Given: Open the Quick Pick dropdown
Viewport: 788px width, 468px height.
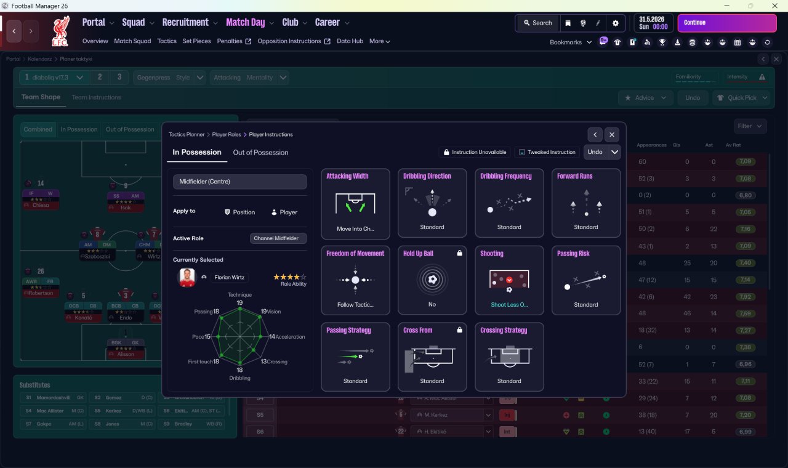Looking at the screenshot, I should click(741, 97).
